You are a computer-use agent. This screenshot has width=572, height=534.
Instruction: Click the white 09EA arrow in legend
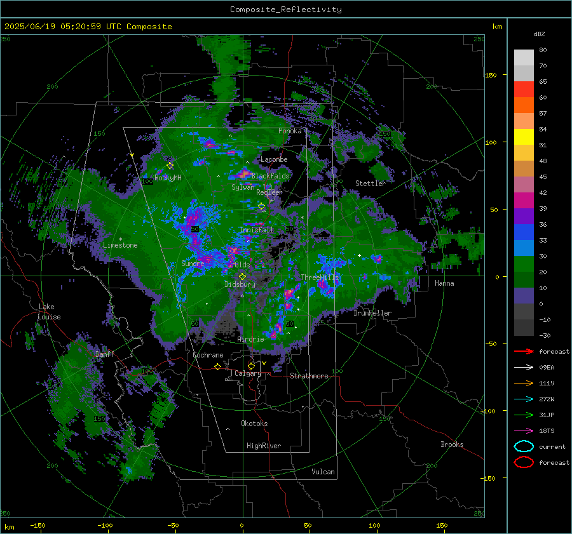point(524,368)
